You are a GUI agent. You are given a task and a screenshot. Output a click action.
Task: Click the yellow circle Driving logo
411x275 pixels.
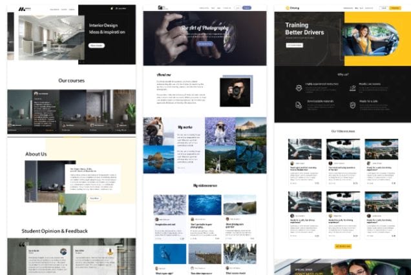[x=288, y=8]
